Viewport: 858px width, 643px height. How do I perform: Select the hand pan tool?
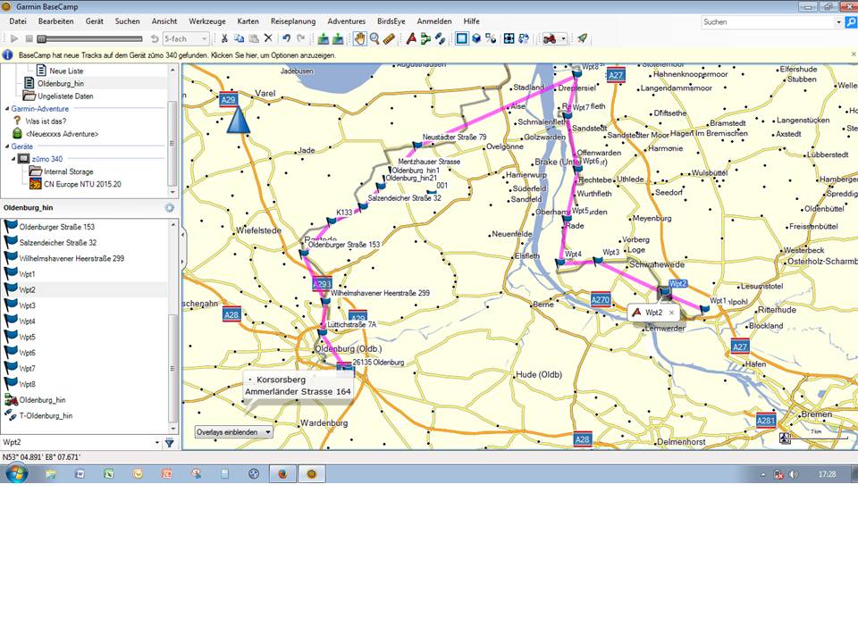pos(359,38)
